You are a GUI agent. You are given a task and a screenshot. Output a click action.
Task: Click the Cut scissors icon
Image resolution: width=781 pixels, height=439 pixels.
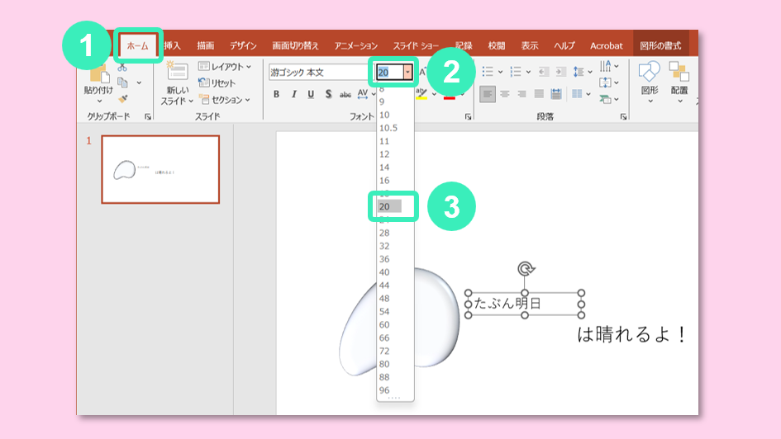tap(122, 67)
